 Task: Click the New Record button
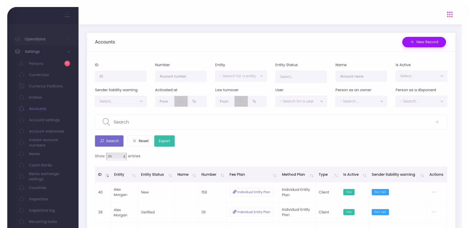(x=424, y=42)
